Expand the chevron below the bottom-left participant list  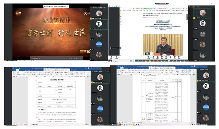pyautogui.click(x=100, y=125)
